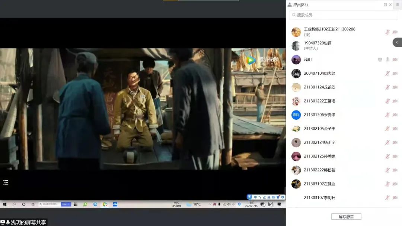Click the muted microphone icon for 工业智能2102王新211303206
402x226 pixels.
[x=387, y=32]
